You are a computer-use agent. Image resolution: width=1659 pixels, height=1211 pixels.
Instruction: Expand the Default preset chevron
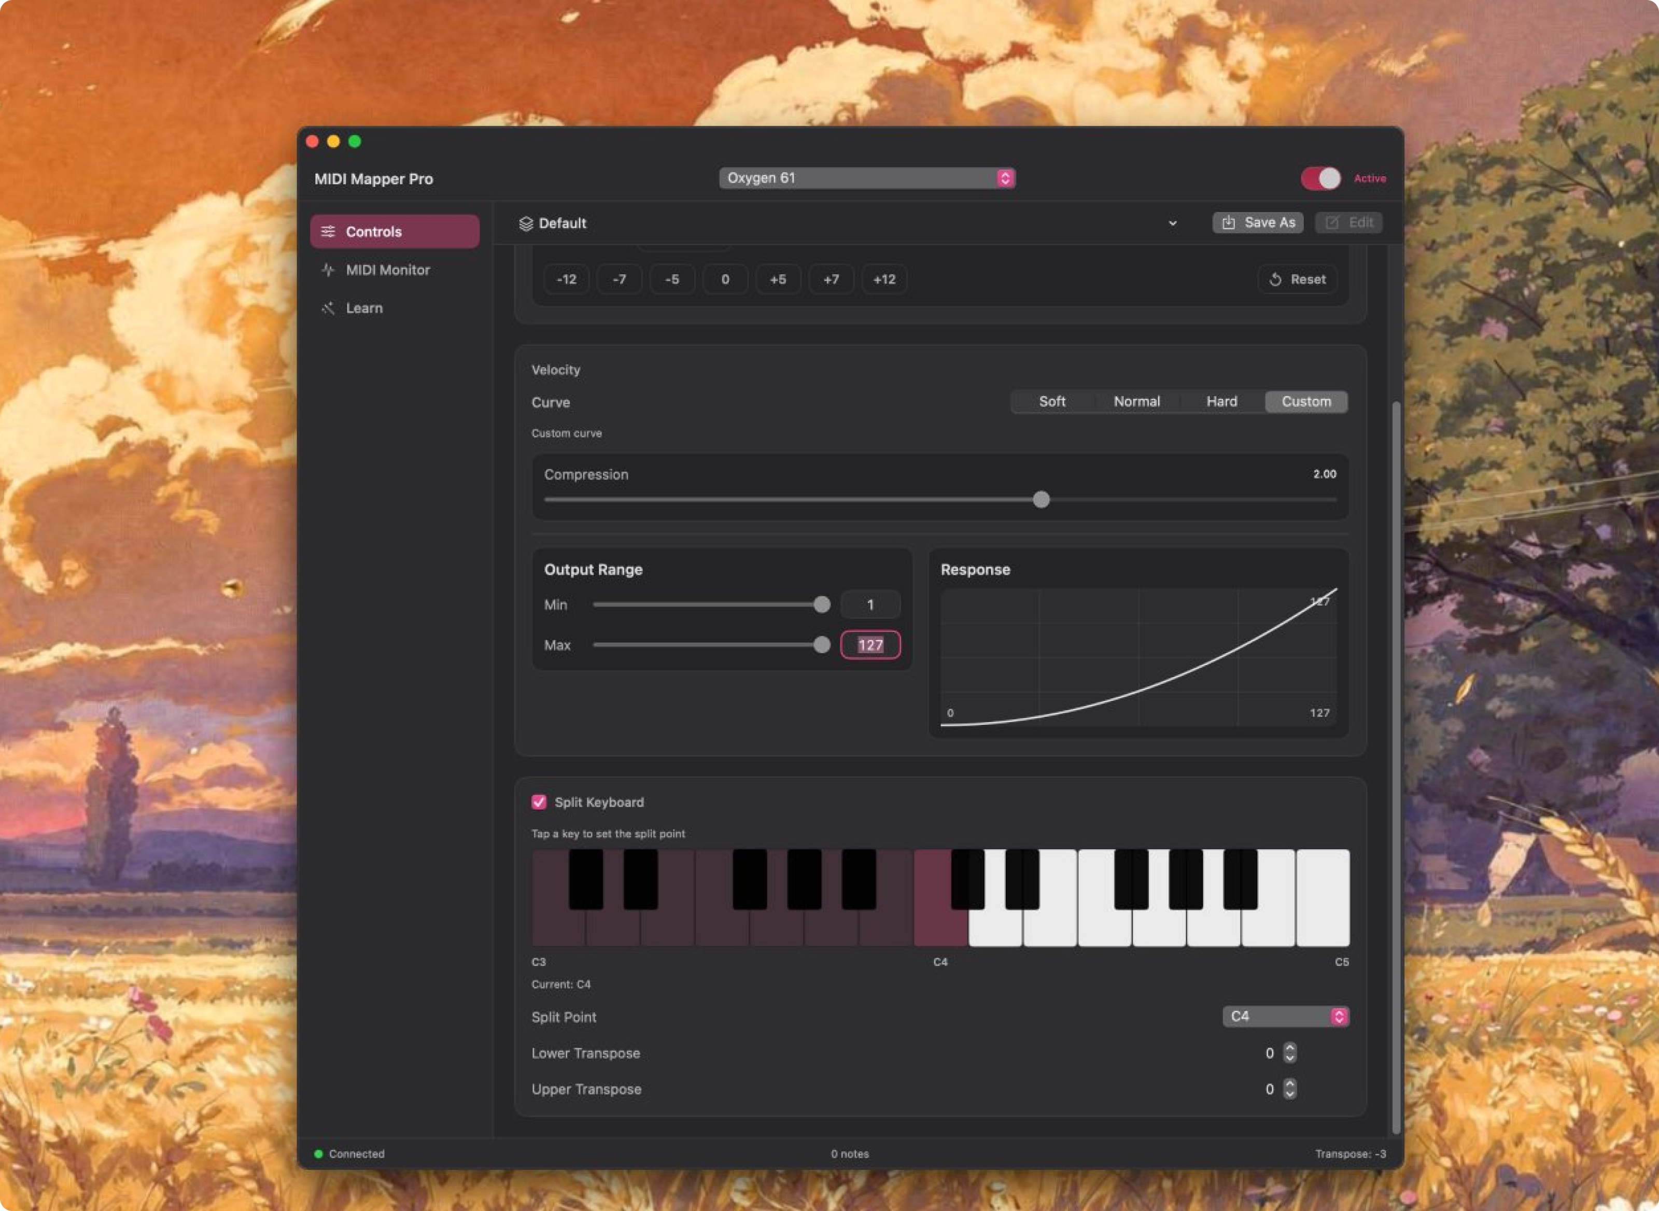tap(1173, 223)
